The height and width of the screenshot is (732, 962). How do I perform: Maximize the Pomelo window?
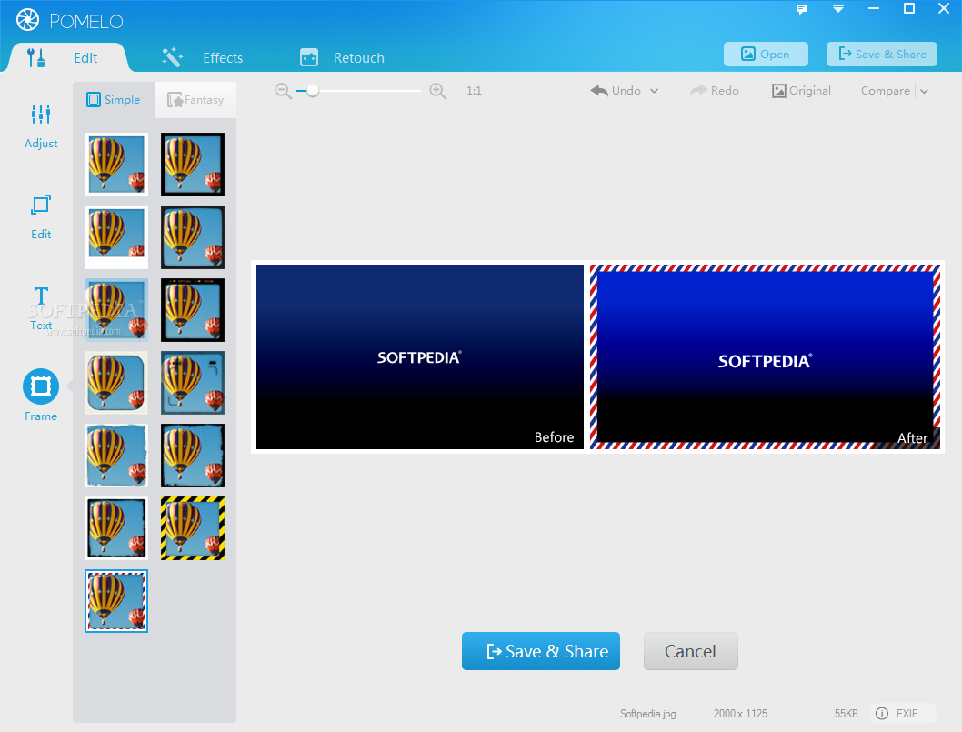pos(909,8)
